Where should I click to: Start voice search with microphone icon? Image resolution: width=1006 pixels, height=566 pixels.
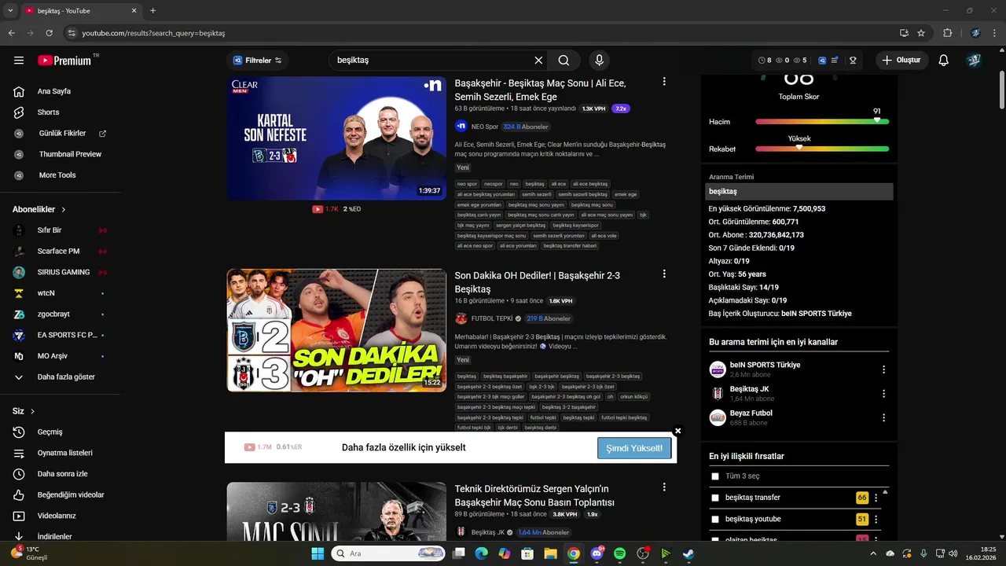click(x=600, y=61)
